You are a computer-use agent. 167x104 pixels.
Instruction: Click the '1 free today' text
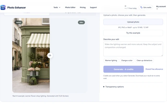click(132, 8)
